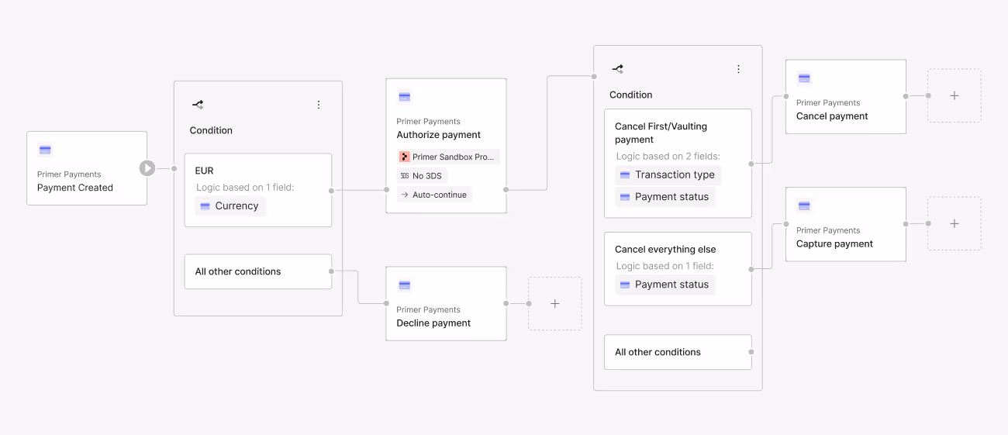Click output connector of Authorize payment node
Image resolution: width=1008 pixels, height=435 pixels.
click(x=506, y=189)
